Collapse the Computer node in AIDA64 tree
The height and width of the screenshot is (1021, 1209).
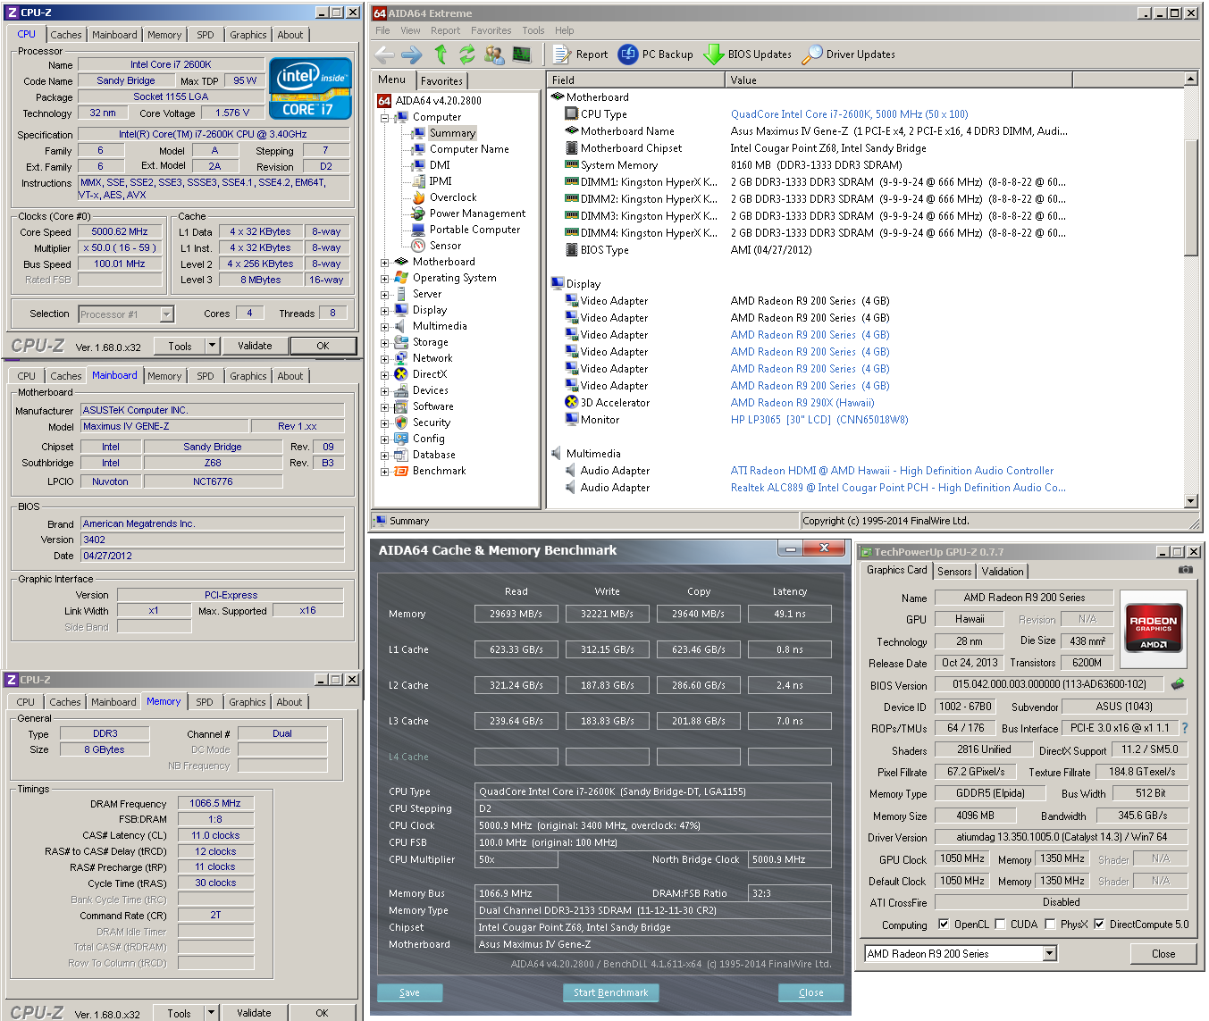[384, 117]
